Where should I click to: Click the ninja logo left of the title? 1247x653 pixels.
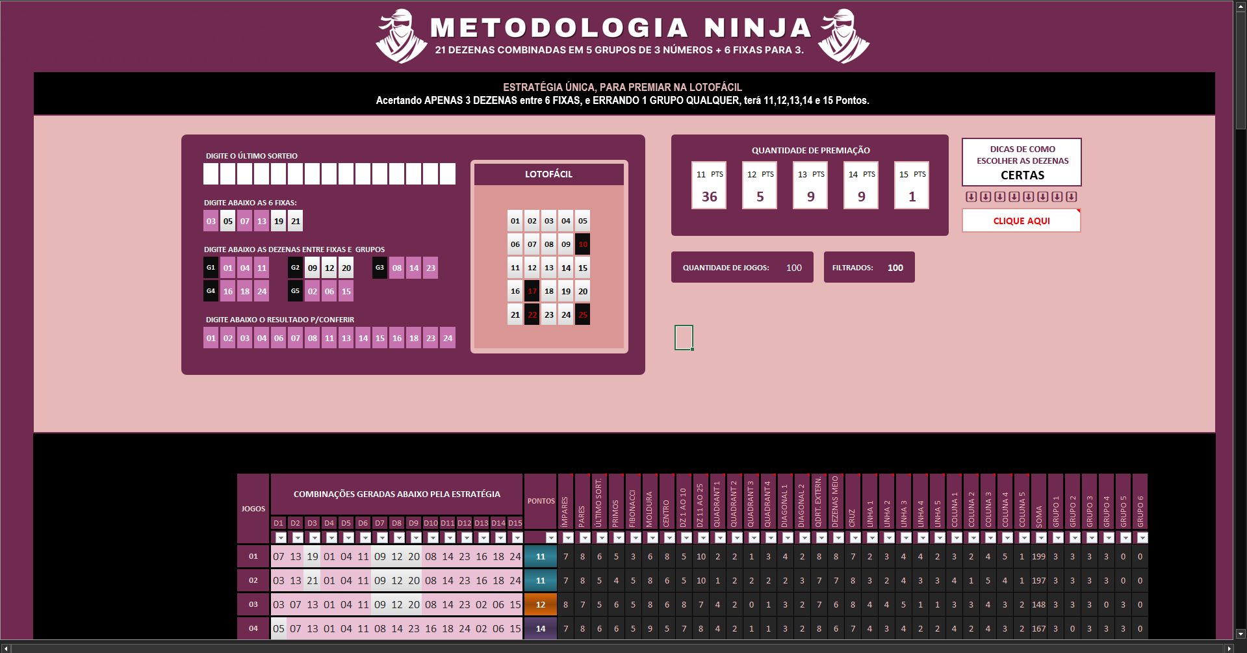click(x=401, y=36)
